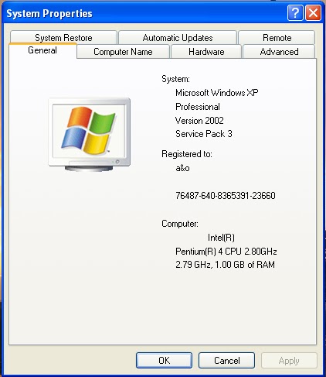Click '2.79 GHz, 1.00 GB of RAM'

[x=225, y=265]
